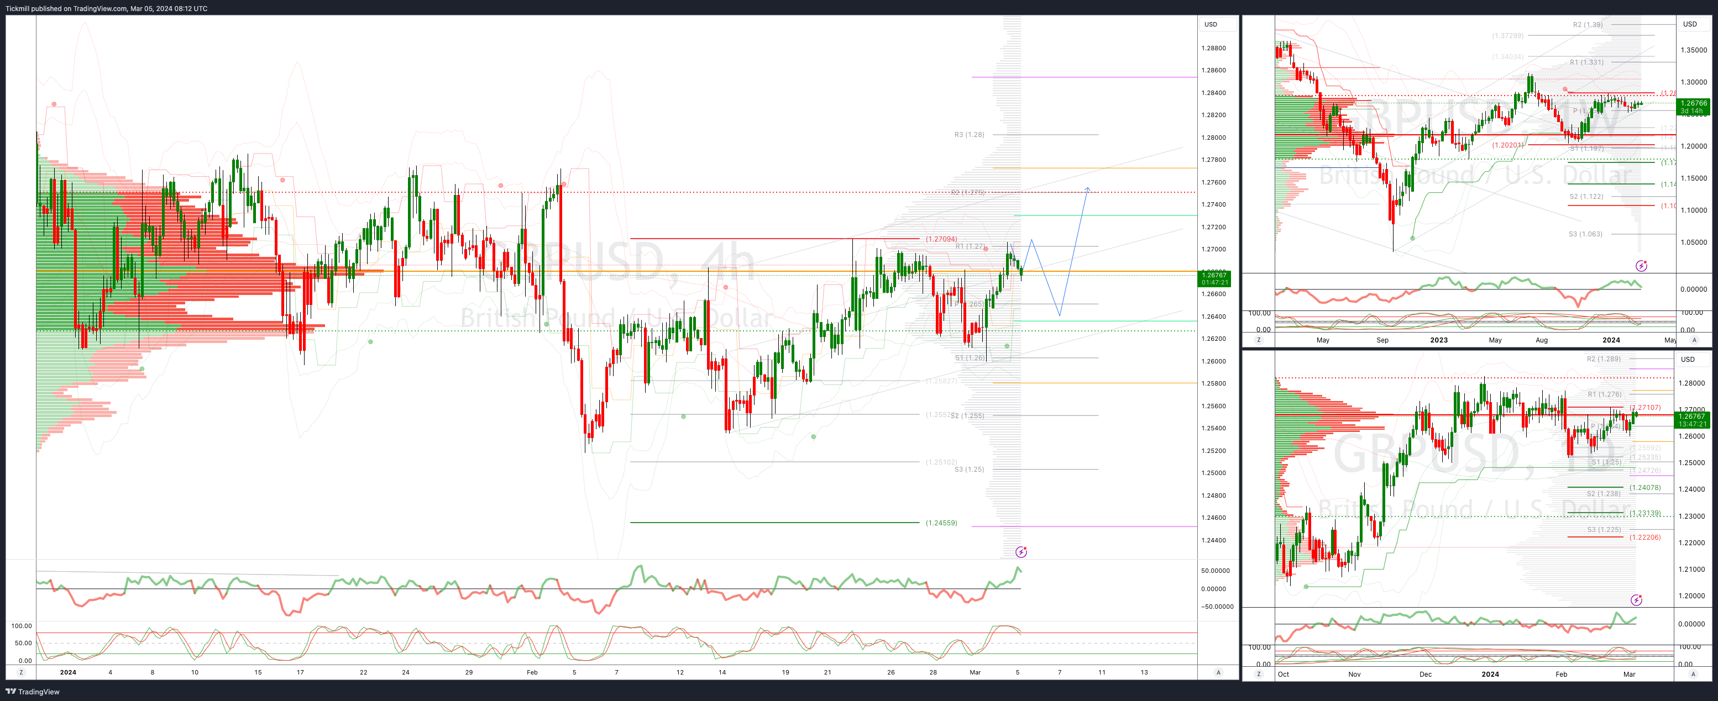Click the green (1.24559) level label
This screenshot has height=701, width=1718.
(x=941, y=523)
